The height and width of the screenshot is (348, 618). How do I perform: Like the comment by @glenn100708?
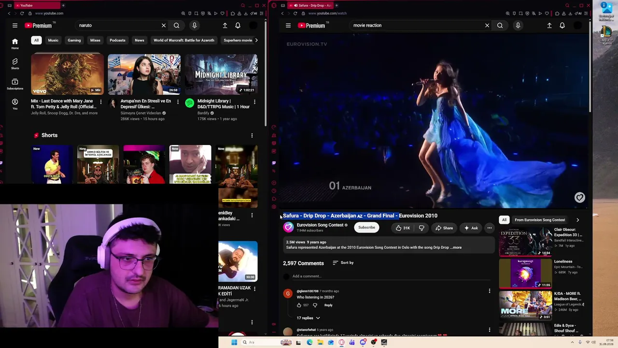(x=299, y=305)
